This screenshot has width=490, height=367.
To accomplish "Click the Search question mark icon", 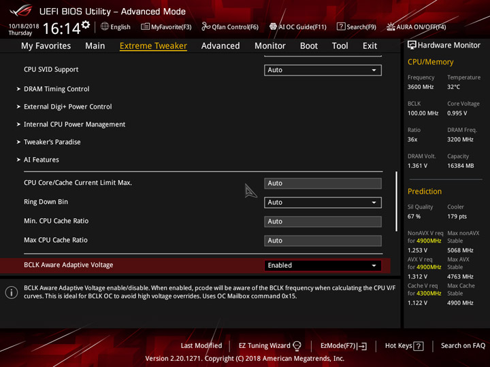I will (x=341, y=27).
